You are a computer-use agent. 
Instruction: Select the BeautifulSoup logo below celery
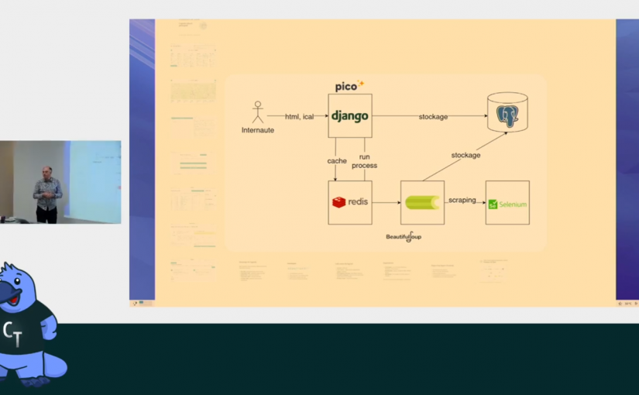pos(409,236)
